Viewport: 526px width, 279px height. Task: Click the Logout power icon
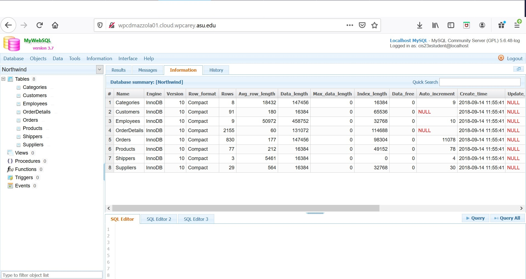501,58
